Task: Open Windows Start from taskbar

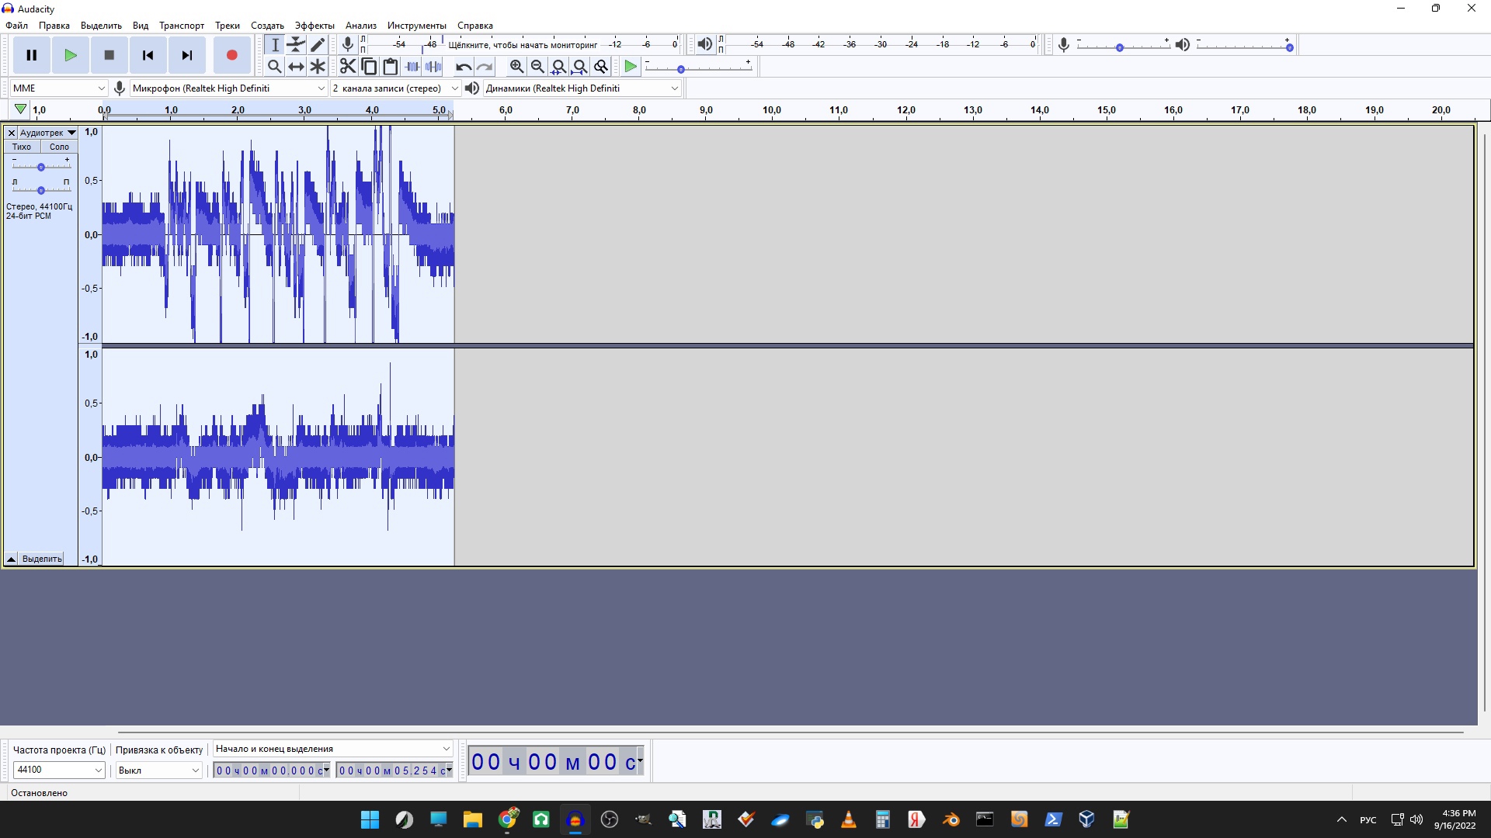Action: 370,819
